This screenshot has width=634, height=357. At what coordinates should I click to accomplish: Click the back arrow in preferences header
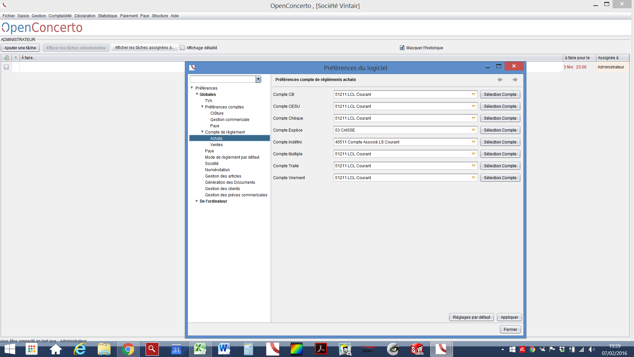click(x=500, y=80)
